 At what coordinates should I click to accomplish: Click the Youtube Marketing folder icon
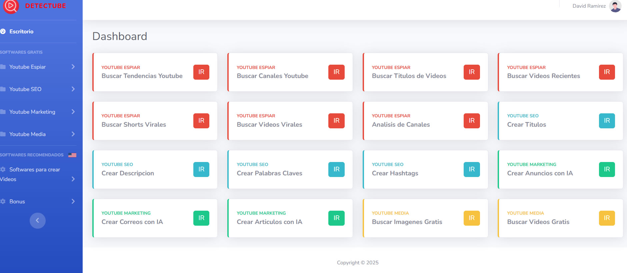(3, 112)
